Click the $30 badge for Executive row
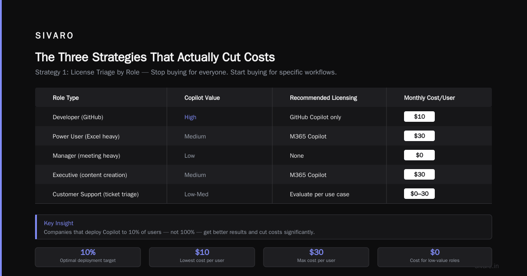527x276 pixels. coord(419,174)
